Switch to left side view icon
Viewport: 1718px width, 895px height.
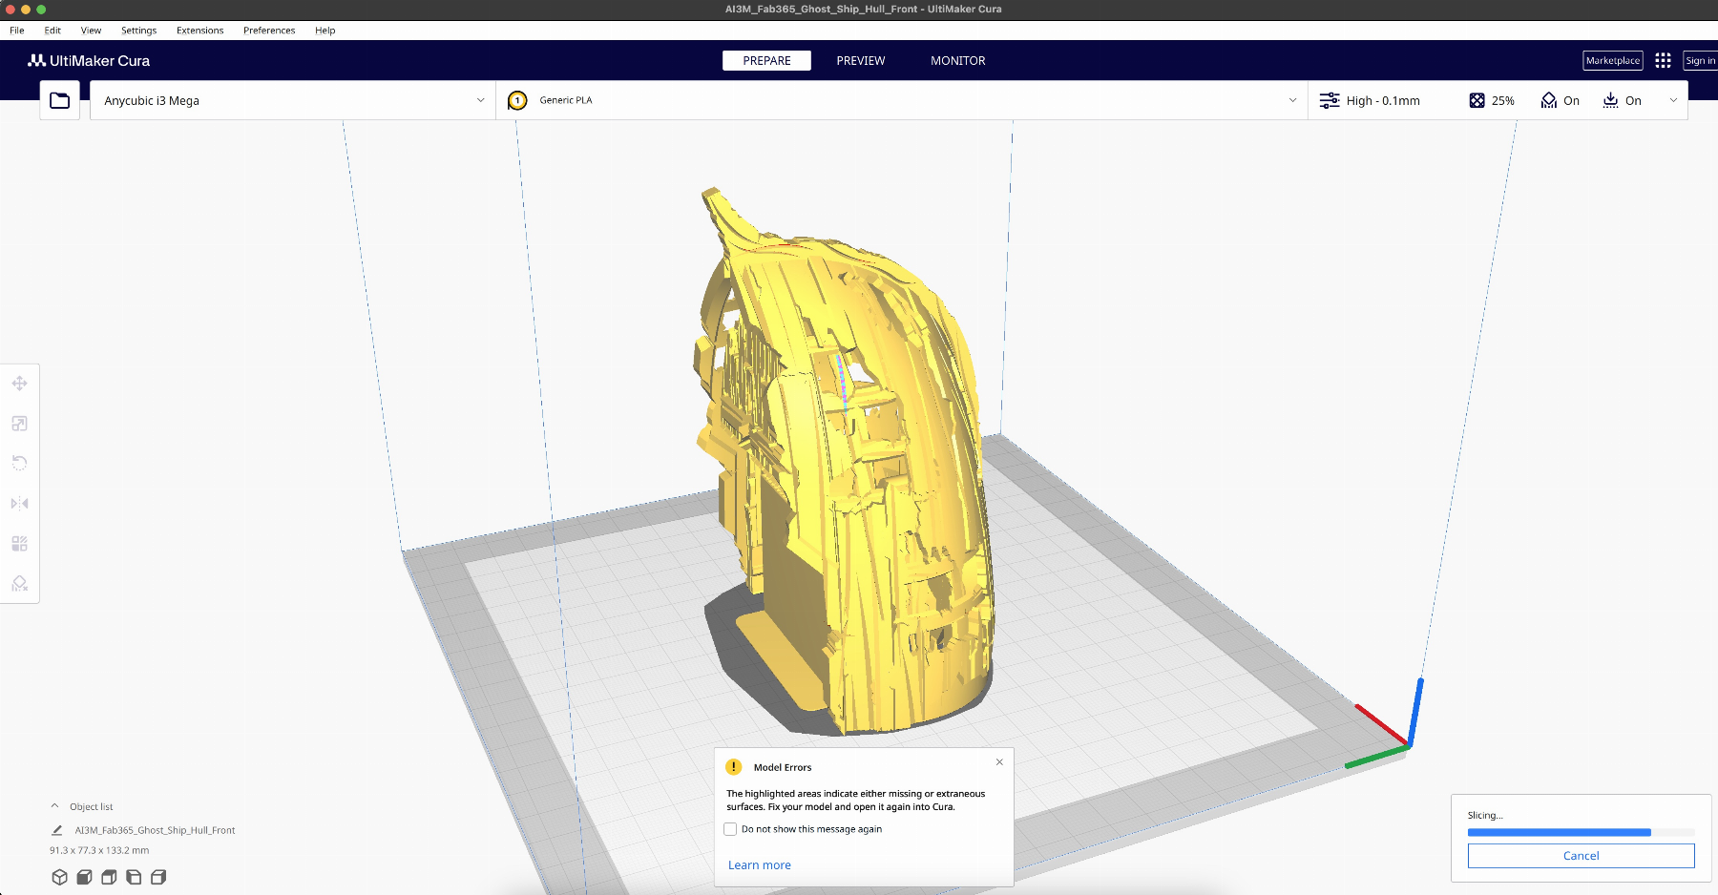pyautogui.click(x=134, y=877)
